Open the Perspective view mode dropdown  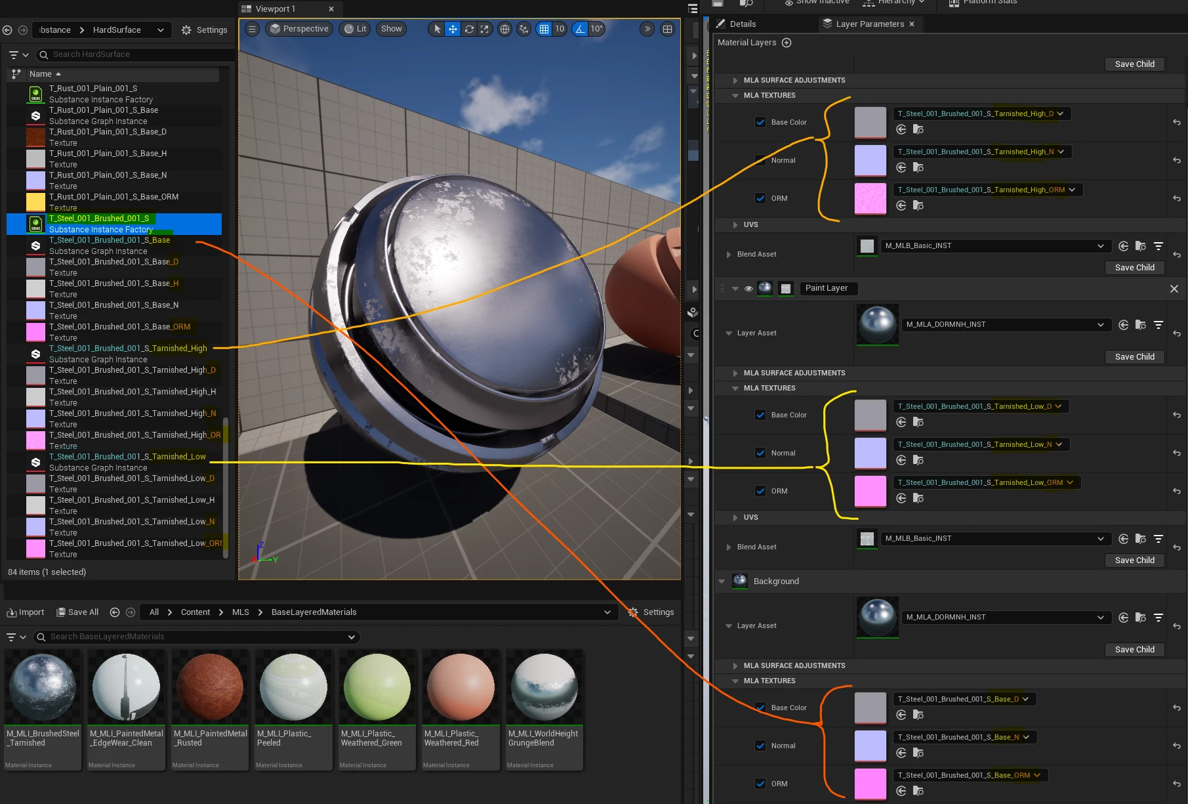299,29
